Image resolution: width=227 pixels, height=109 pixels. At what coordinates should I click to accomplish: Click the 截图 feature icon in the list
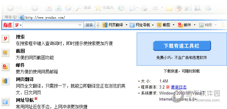point(5,53)
